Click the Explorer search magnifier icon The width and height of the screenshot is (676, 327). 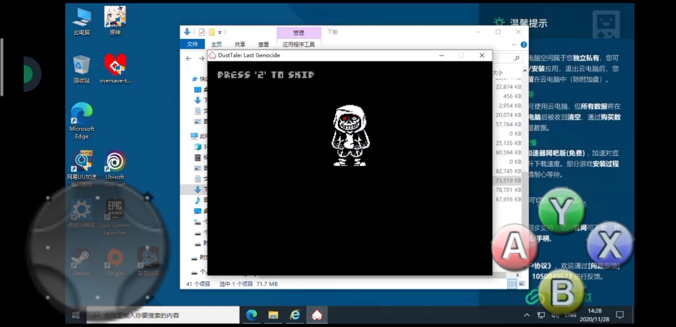point(516,58)
